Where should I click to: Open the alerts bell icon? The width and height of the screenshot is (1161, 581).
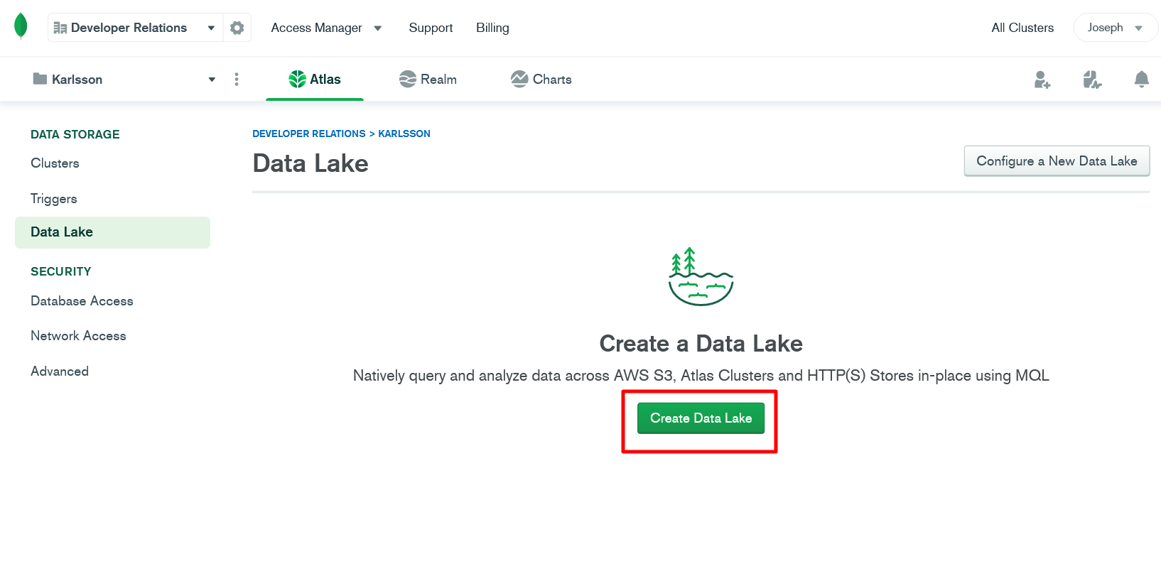point(1142,80)
